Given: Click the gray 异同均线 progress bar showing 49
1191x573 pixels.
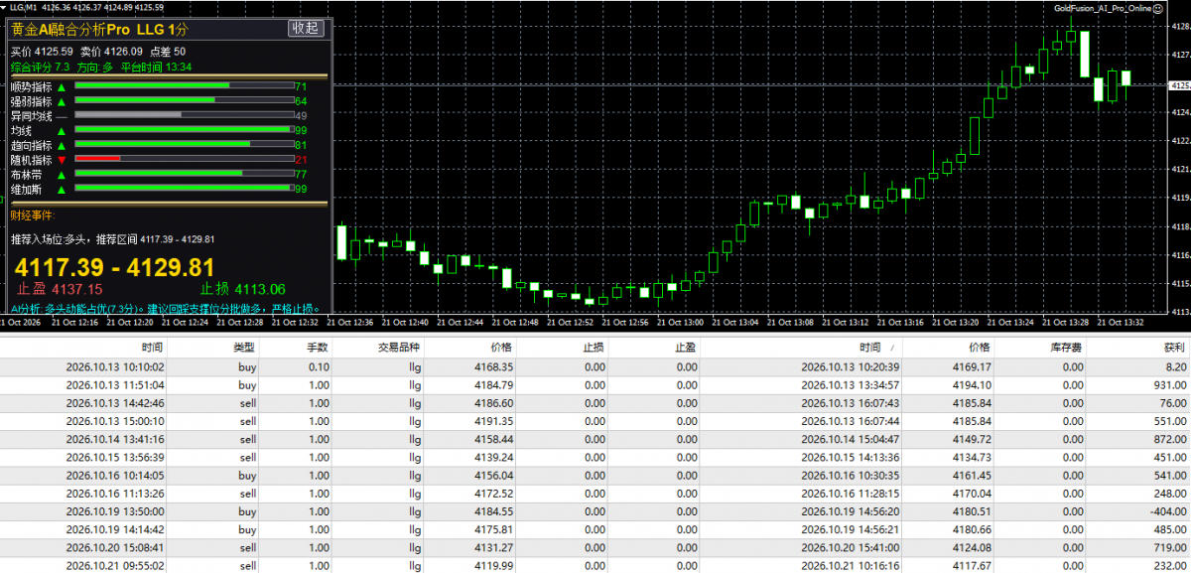Looking at the screenshot, I should (x=185, y=115).
